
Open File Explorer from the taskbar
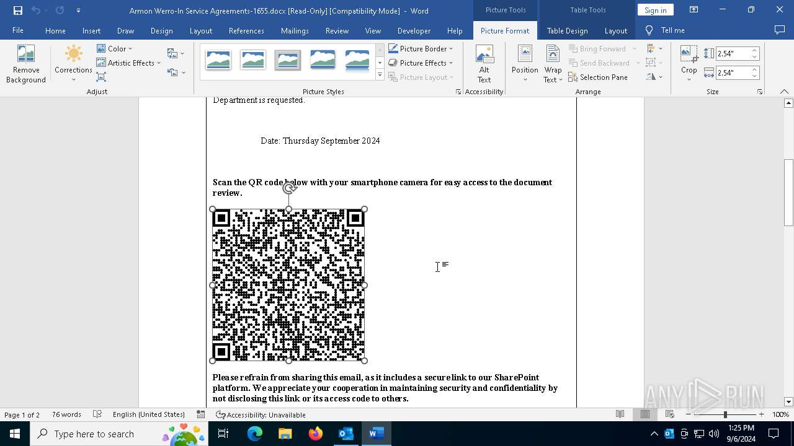click(x=285, y=434)
